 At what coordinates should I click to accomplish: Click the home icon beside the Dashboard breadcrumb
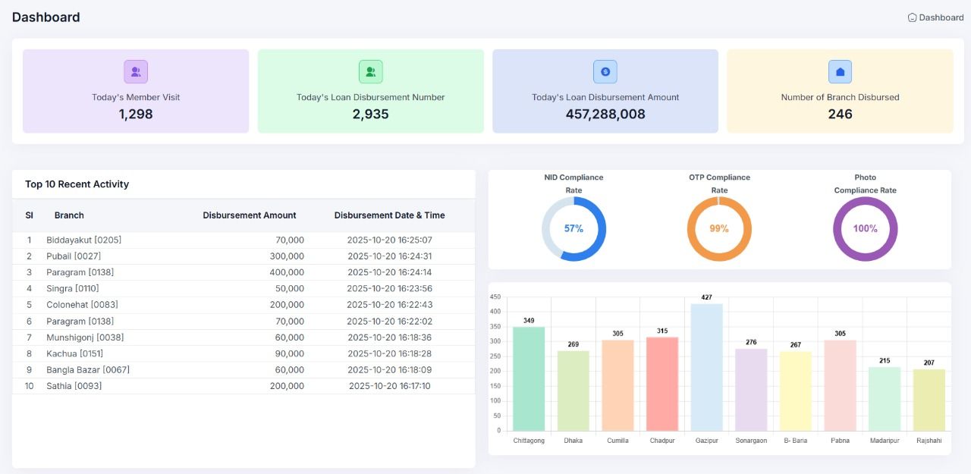(x=912, y=17)
